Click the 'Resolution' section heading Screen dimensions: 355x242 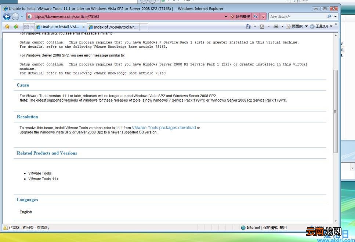pyautogui.click(x=28, y=117)
